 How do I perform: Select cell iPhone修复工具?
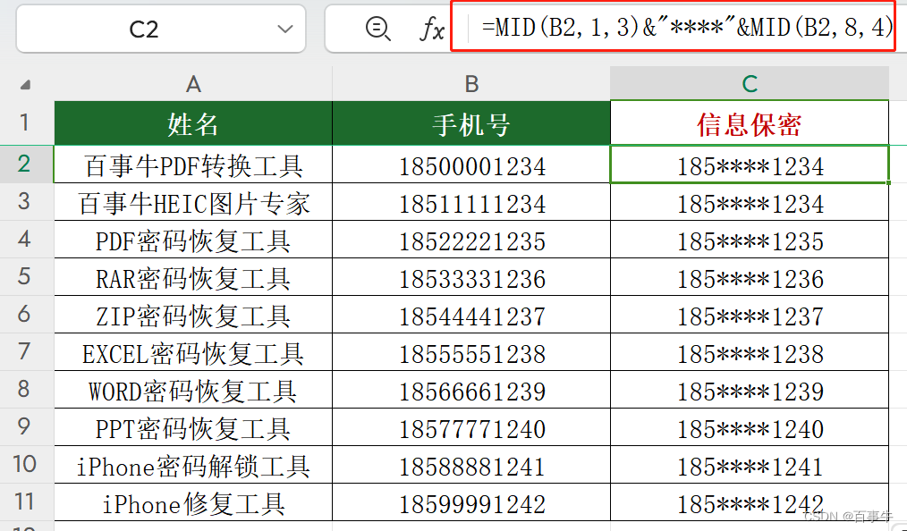pos(193,502)
